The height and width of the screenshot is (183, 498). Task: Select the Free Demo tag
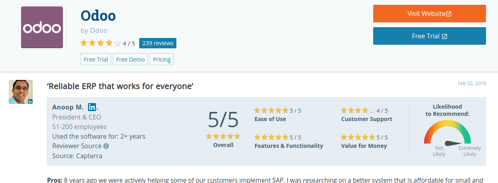(x=130, y=59)
